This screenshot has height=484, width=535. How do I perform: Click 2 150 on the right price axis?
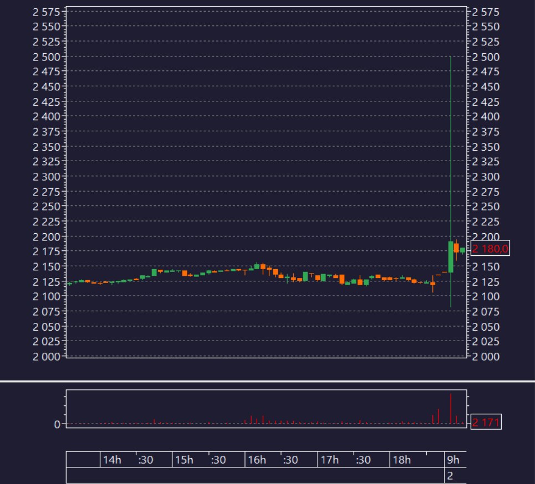click(x=486, y=266)
